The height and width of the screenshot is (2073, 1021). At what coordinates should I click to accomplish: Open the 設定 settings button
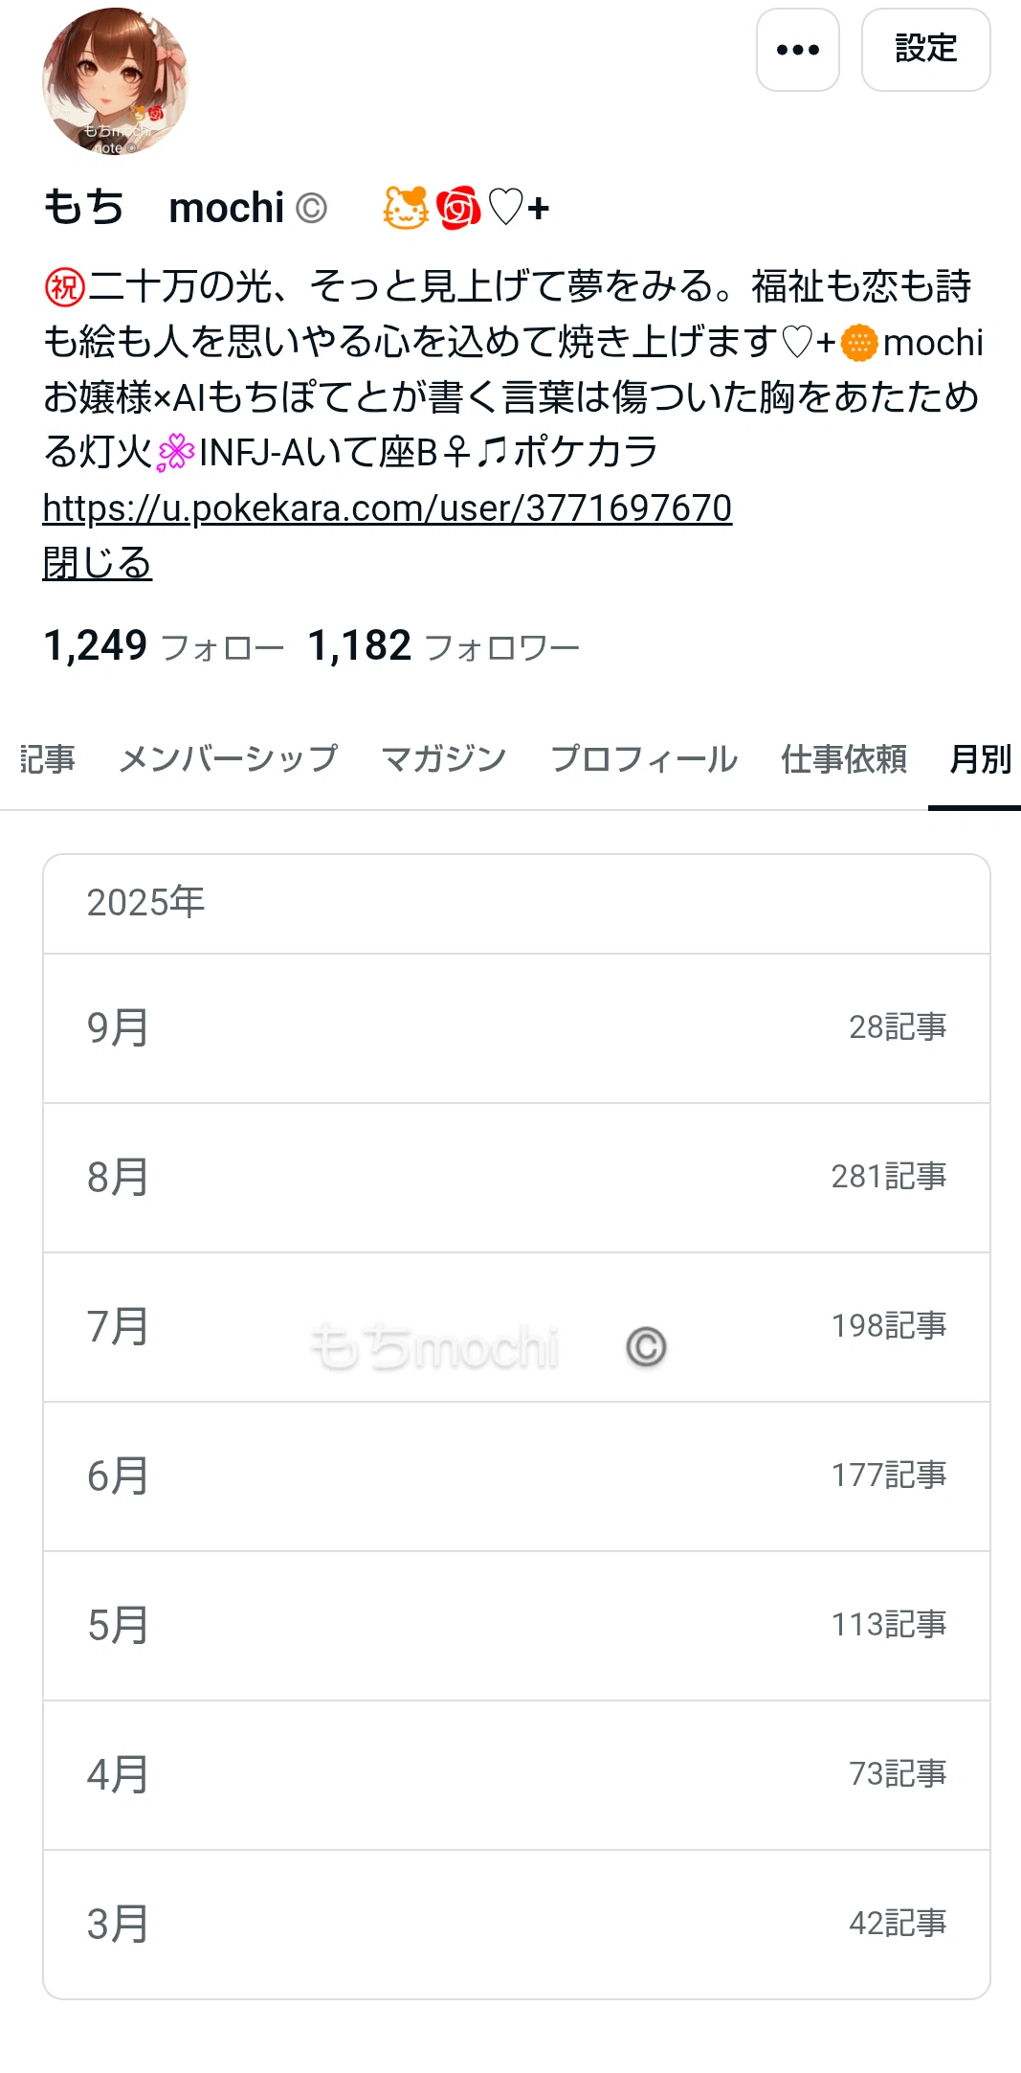pos(925,50)
